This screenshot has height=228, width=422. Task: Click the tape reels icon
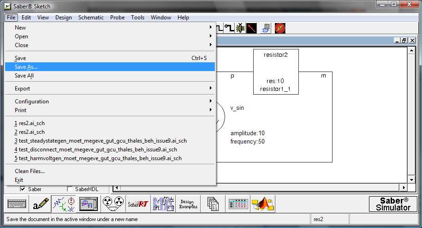tap(113, 204)
